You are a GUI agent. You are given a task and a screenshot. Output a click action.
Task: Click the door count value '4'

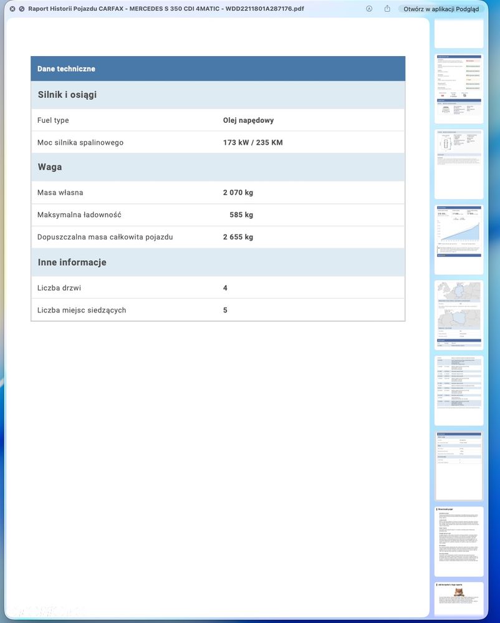225,288
